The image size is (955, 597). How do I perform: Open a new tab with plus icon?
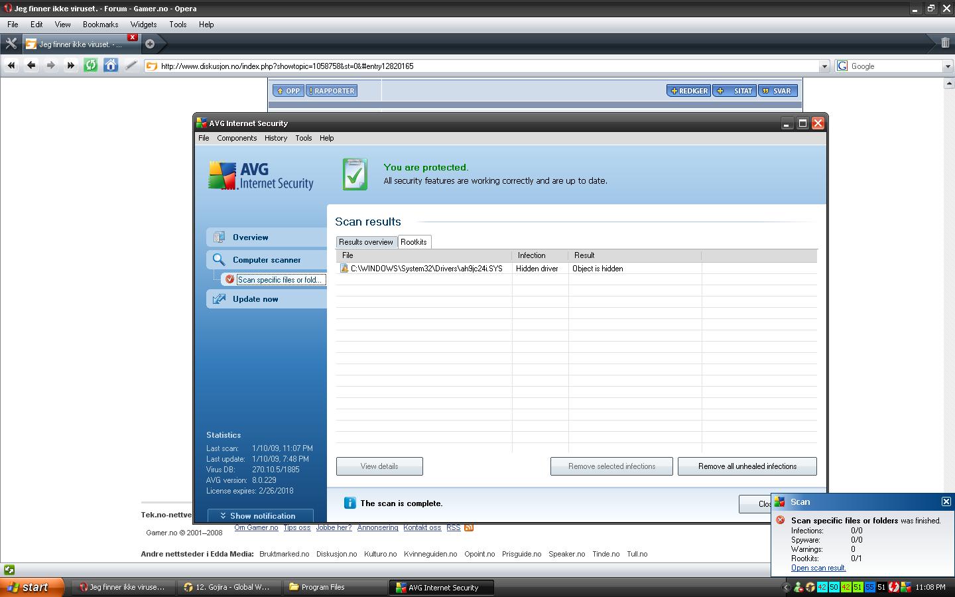(150, 44)
